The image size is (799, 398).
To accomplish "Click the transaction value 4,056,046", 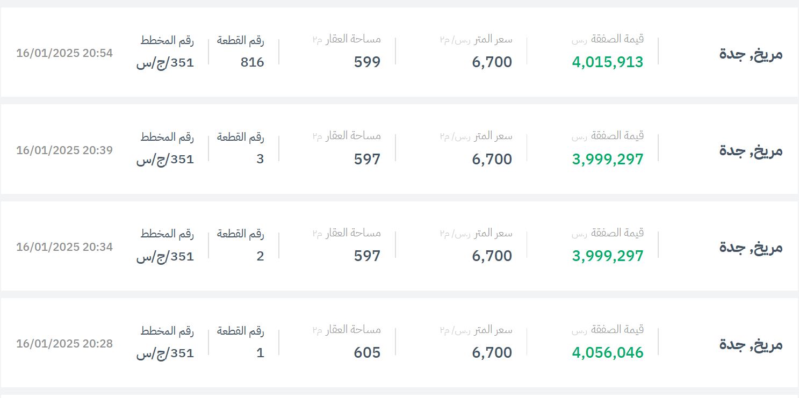I will click(607, 353).
